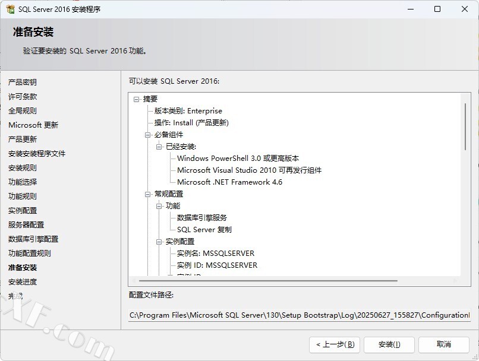This screenshot has height=361, width=479.
Task: Collapse the 功能 node in the summary tree
Action: 159,206
